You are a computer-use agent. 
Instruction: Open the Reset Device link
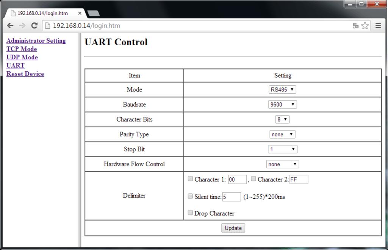pyautogui.click(x=25, y=74)
